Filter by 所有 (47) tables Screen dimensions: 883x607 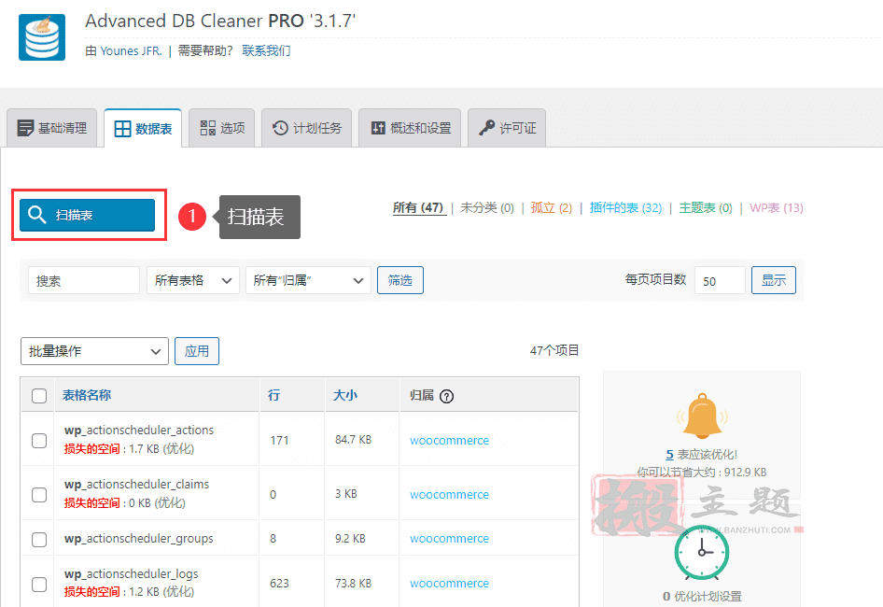click(418, 207)
